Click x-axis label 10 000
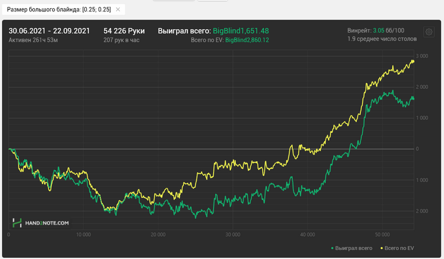This screenshot has height=259, width=444. pyautogui.click(x=83, y=235)
